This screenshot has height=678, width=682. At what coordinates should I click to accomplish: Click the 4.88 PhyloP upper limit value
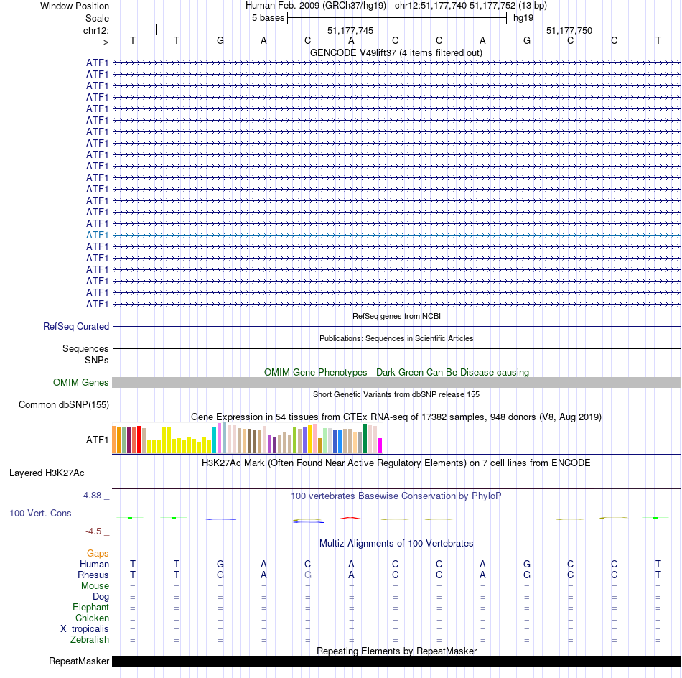pos(92,496)
